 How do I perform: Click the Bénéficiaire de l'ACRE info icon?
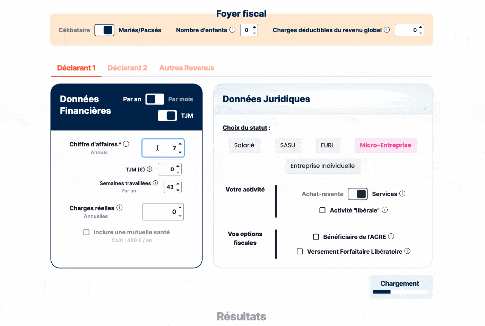(x=392, y=236)
